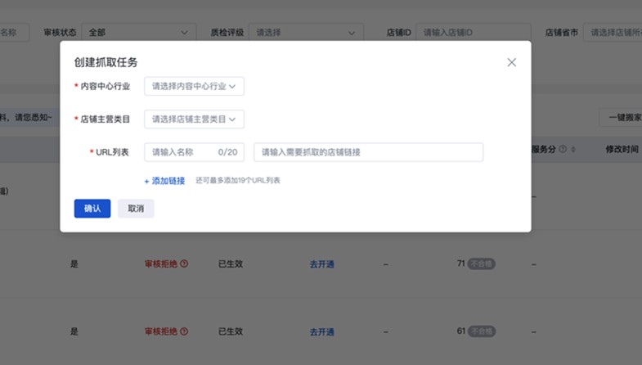Open the 内容中心行业 dropdown
The image size is (642, 365).
tap(194, 86)
